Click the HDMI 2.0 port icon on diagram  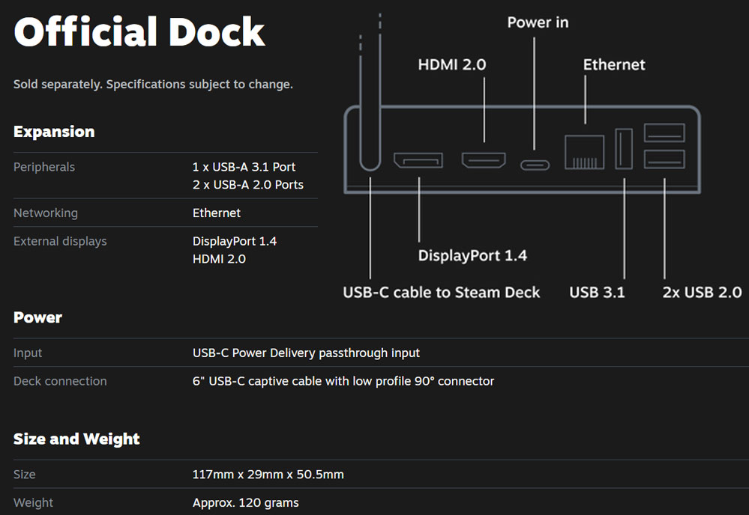point(484,159)
